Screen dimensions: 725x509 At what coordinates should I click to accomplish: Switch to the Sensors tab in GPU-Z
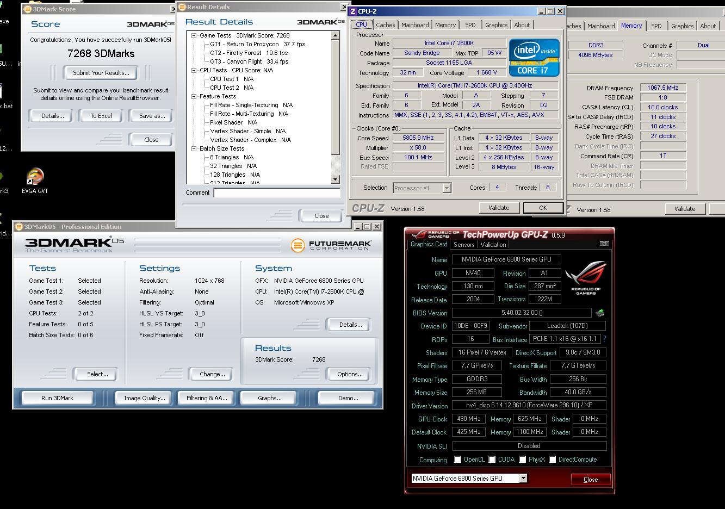click(x=464, y=245)
